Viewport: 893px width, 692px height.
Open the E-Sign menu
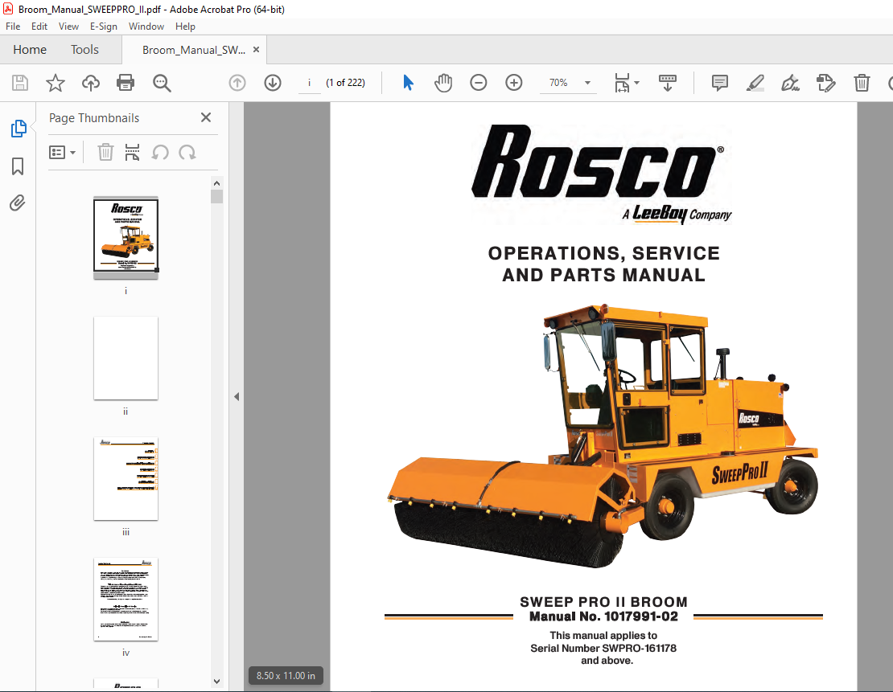click(x=104, y=27)
